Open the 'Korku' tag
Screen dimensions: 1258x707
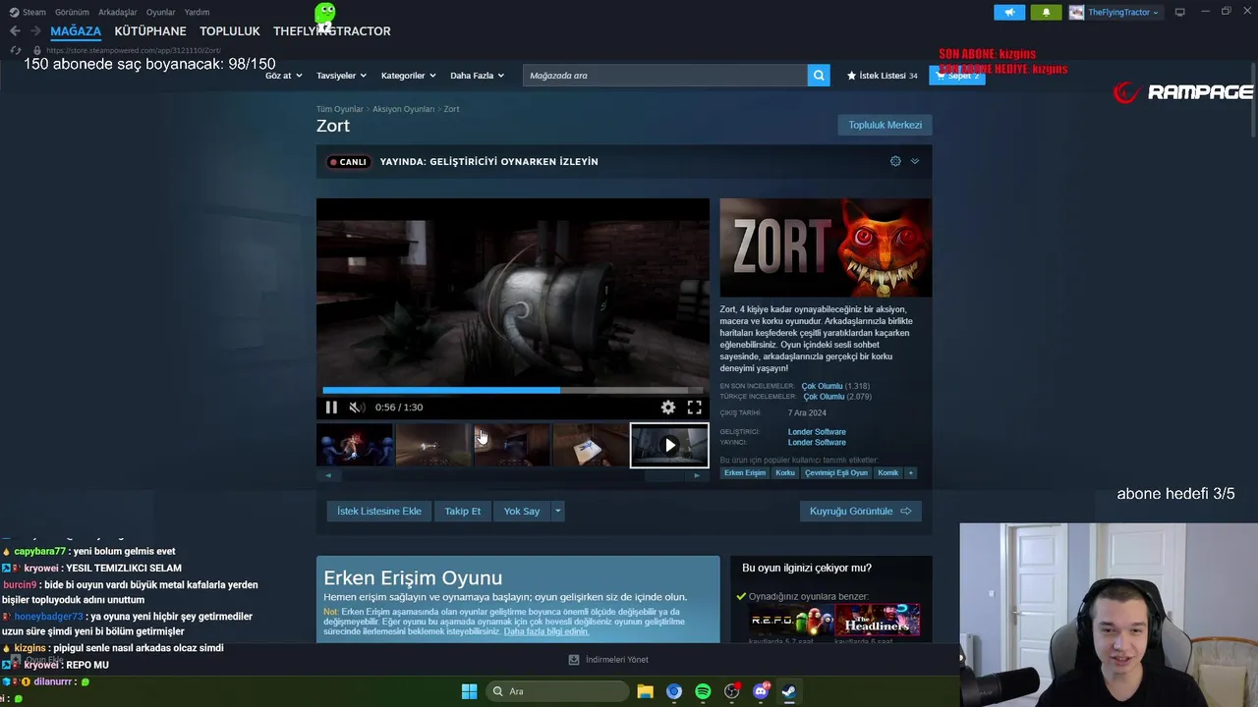coord(785,472)
